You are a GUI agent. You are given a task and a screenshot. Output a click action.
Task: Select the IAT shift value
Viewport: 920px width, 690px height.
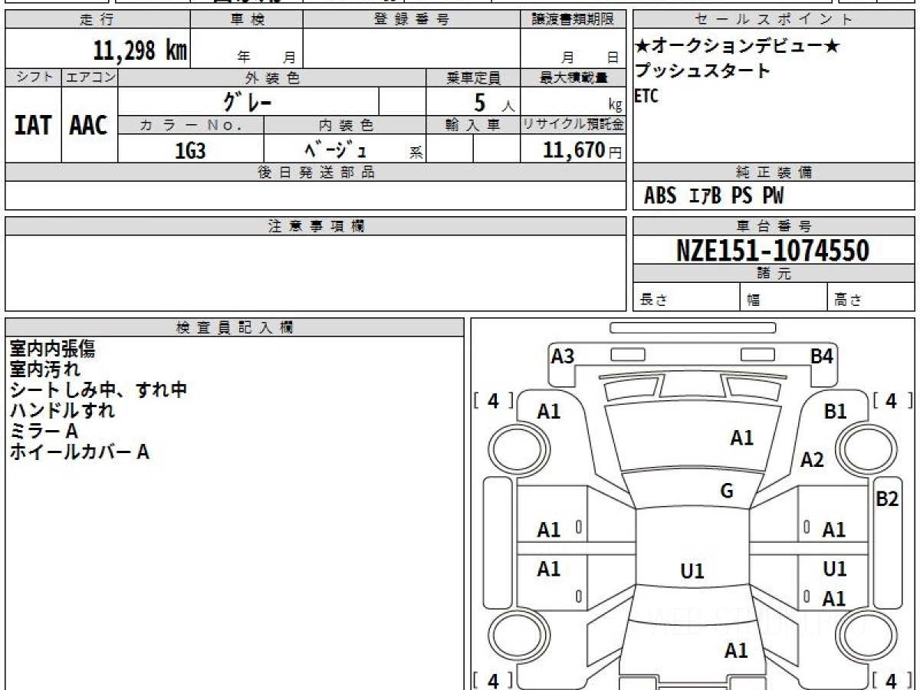[x=33, y=126]
